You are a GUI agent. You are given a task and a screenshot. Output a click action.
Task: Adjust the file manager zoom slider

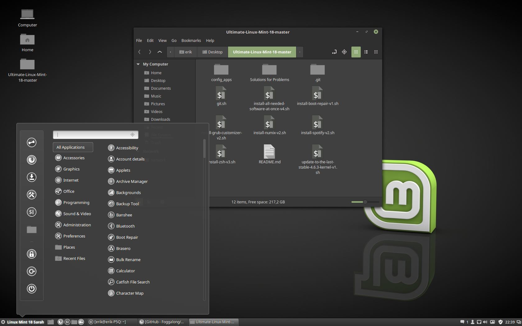[x=365, y=202]
